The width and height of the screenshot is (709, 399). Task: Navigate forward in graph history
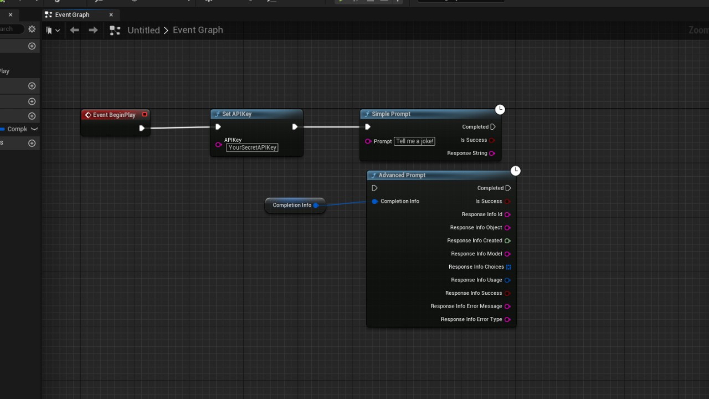pos(93,30)
